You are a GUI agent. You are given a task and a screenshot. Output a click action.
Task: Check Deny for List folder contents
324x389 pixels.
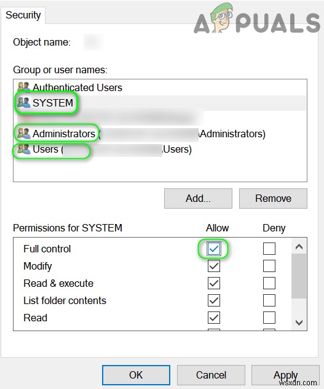(269, 300)
